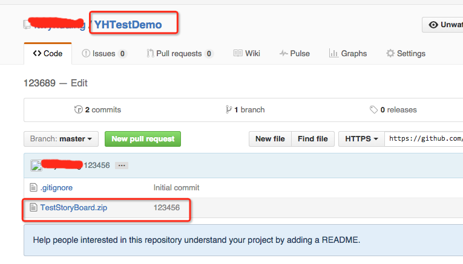Viewport: 463px width, 264px height.
Task: Click the .gitignore file icon
Action: pyautogui.click(x=33, y=187)
